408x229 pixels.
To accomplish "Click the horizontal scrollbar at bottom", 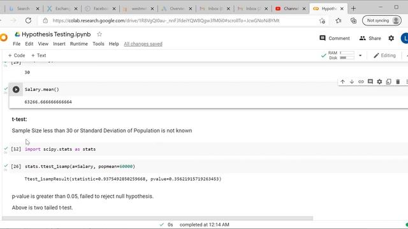I will pyautogui.click(x=157, y=218).
